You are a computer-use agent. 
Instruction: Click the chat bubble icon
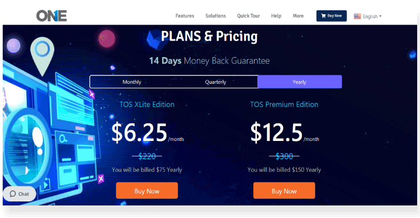[x=13, y=194]
